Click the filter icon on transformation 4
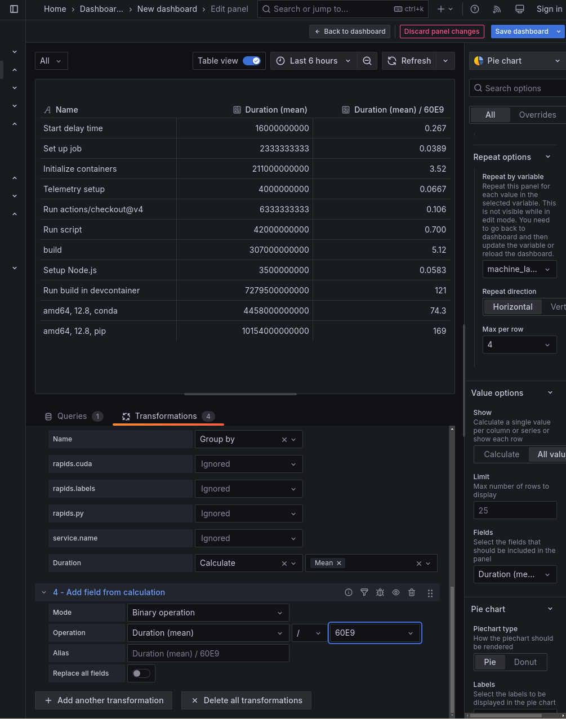This screenshot has width=566, height=719. pos(364,592)
